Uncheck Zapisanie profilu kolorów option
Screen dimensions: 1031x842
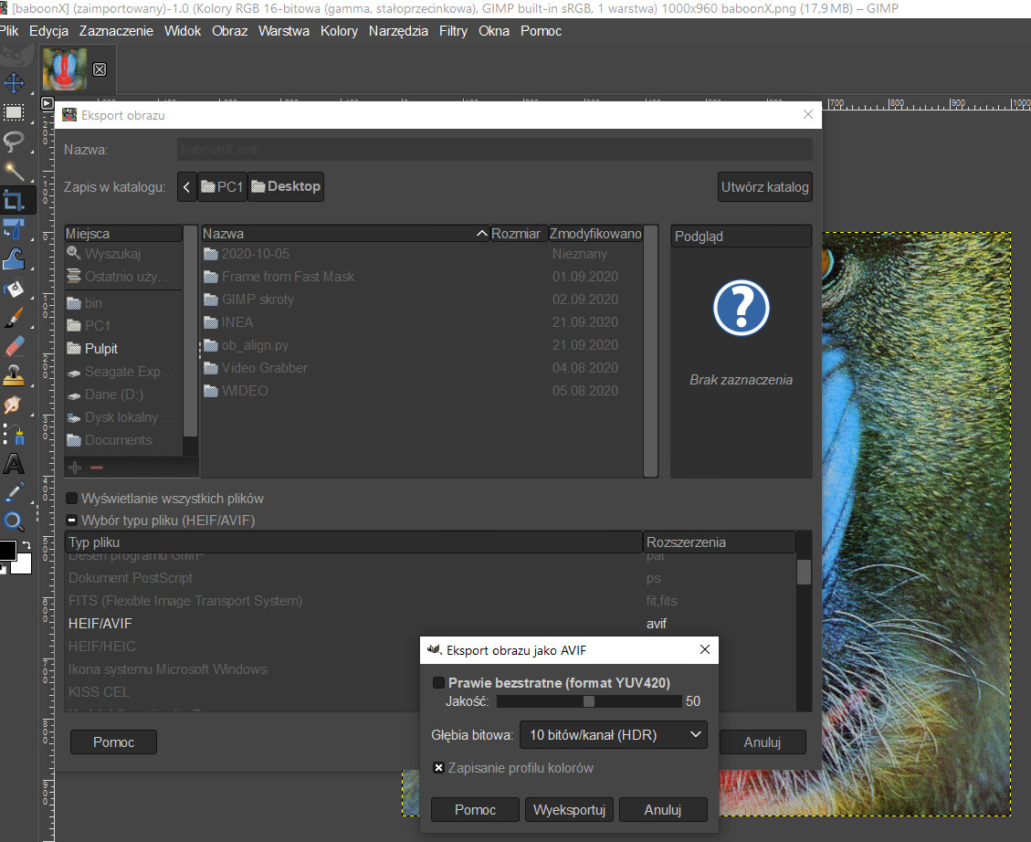click(439, 768)
